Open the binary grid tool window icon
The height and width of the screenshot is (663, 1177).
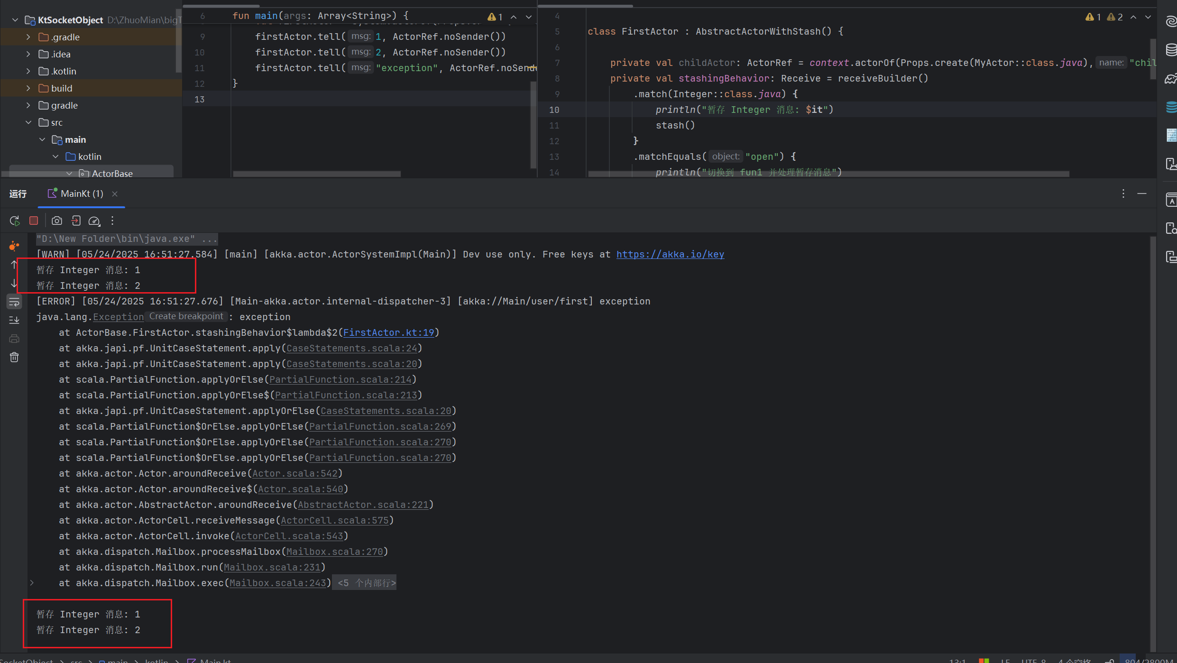(x=1171, y=135)
